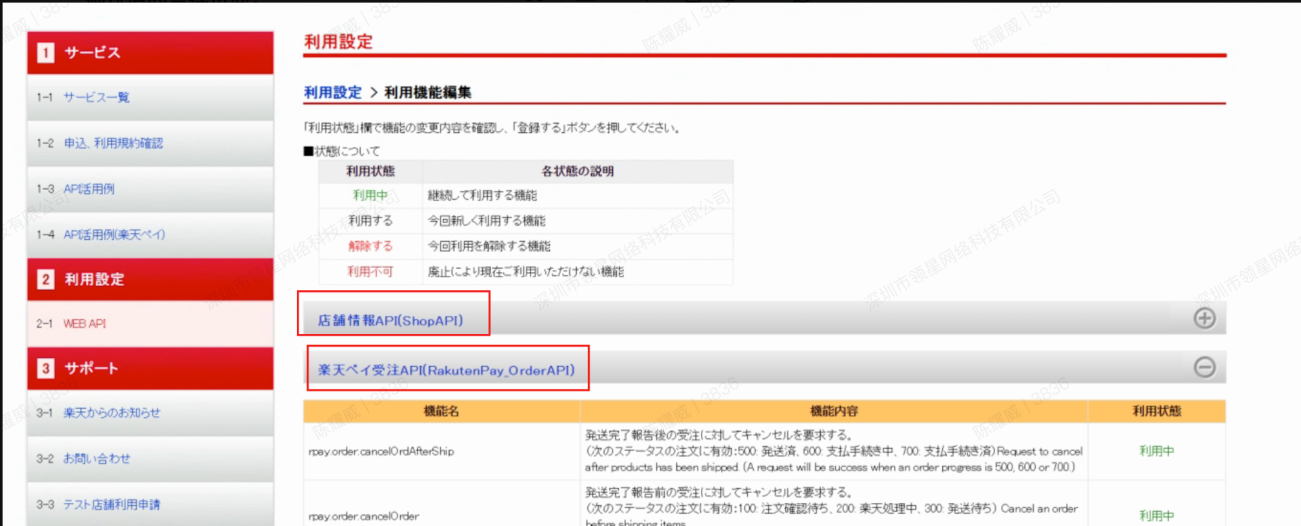Click 利用中 status for cancelOrder row
This screenshot has width=1301, height=526.
coord(1156,516)
